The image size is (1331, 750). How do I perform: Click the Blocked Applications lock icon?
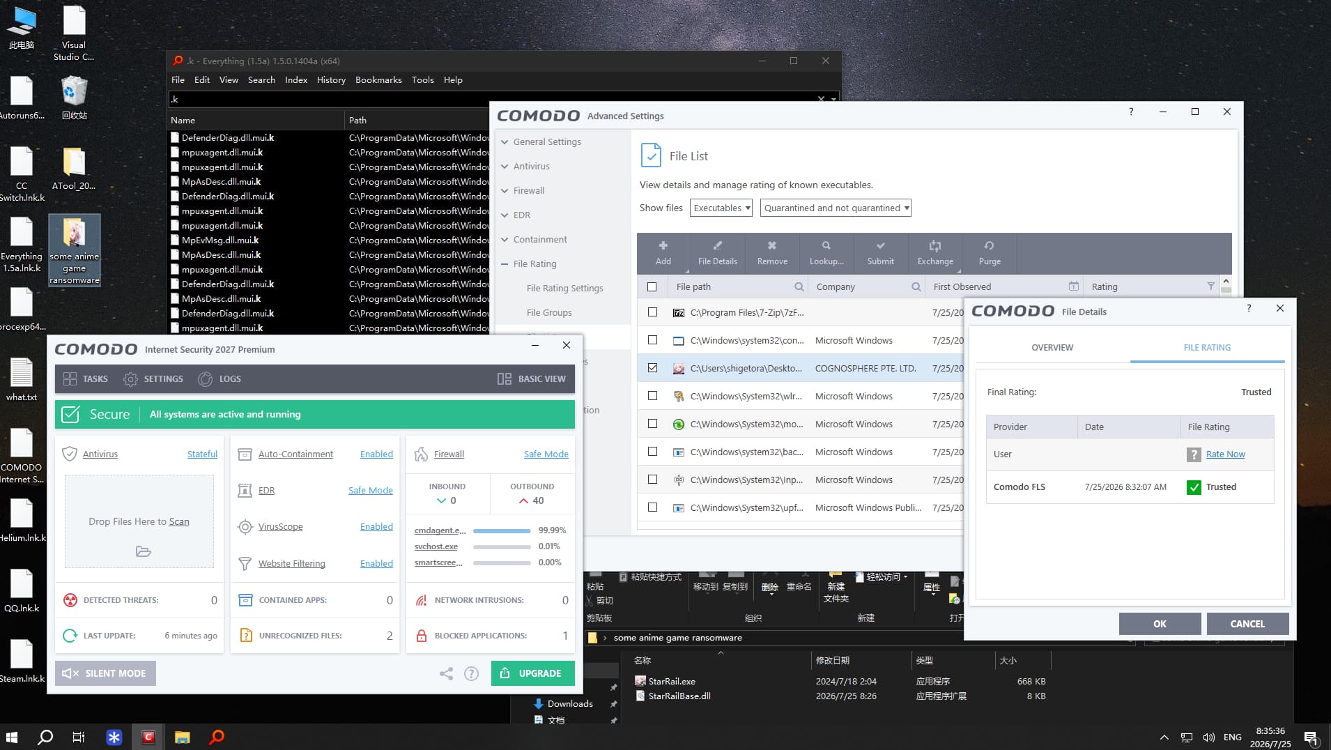tap(421, 636)
